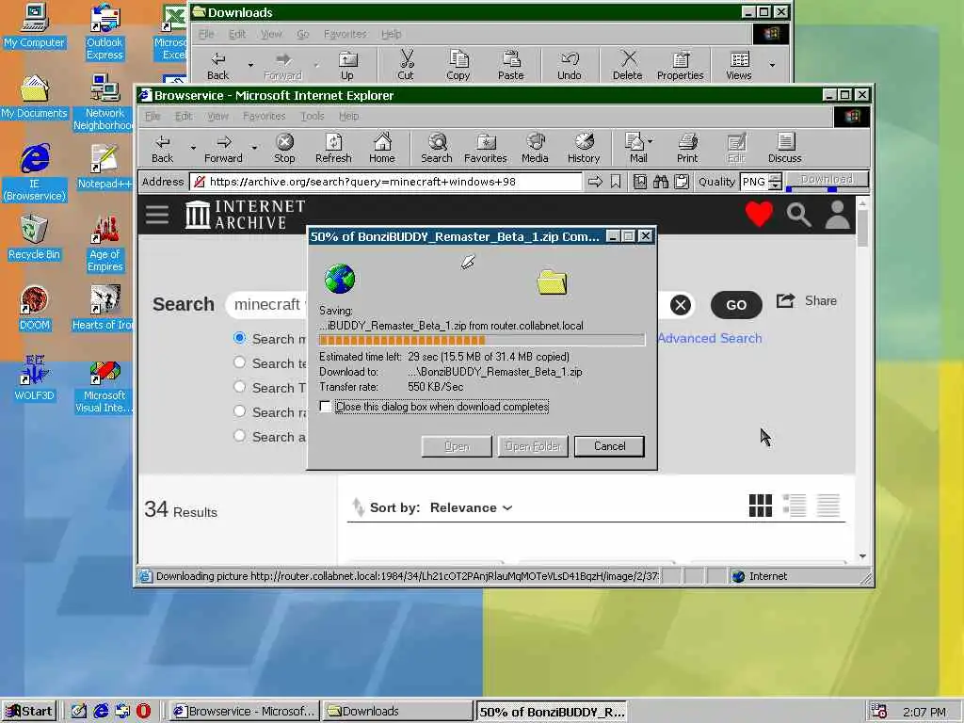Open the Mail button dropdown
Image resolution: width=964 pixels, height=723 pixels.
tap(651, 141)
